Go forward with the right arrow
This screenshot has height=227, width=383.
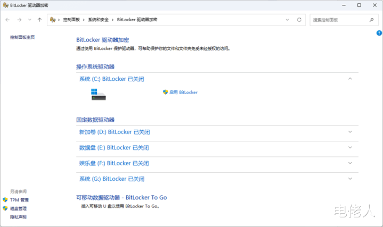(19, 20)
